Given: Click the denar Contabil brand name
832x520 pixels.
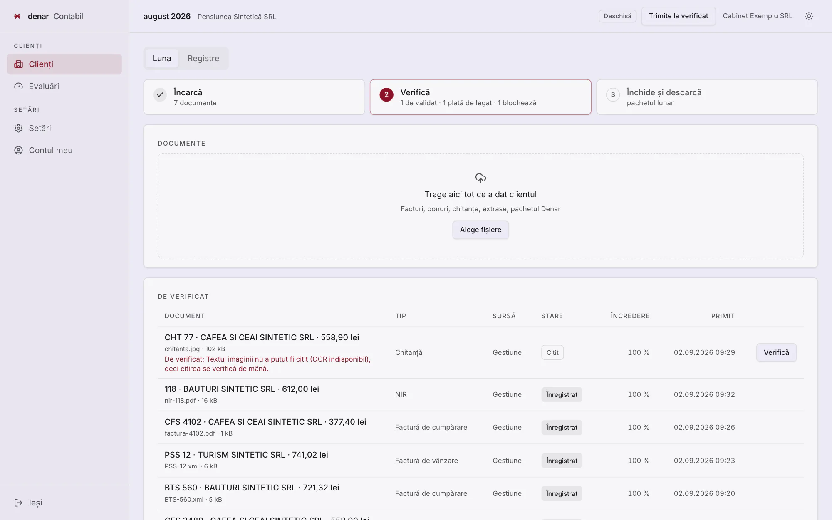Looking at the screenshot, I should point(55,16).
